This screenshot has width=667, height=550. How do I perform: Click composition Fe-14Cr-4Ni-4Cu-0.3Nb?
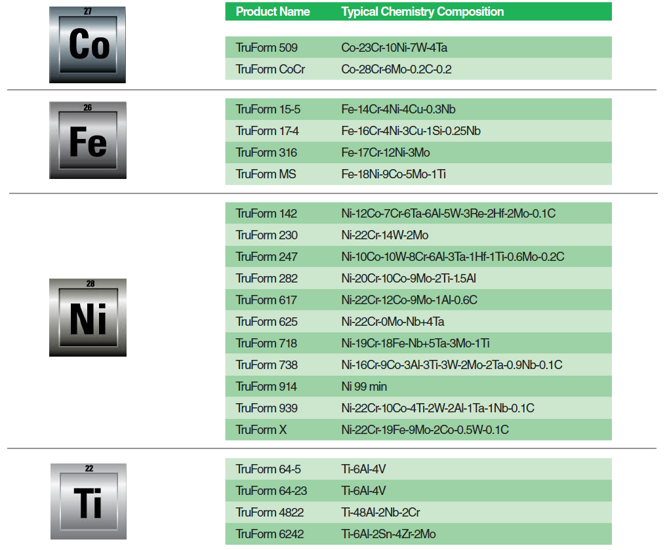click(398, 109)
